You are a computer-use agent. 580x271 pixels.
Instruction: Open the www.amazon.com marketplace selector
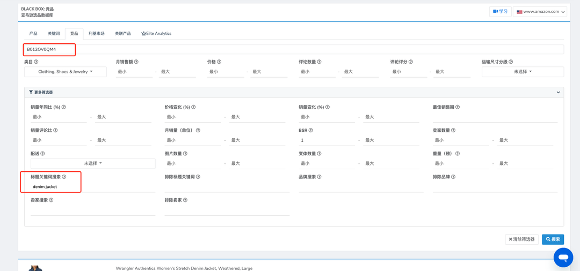pos(540,11)
